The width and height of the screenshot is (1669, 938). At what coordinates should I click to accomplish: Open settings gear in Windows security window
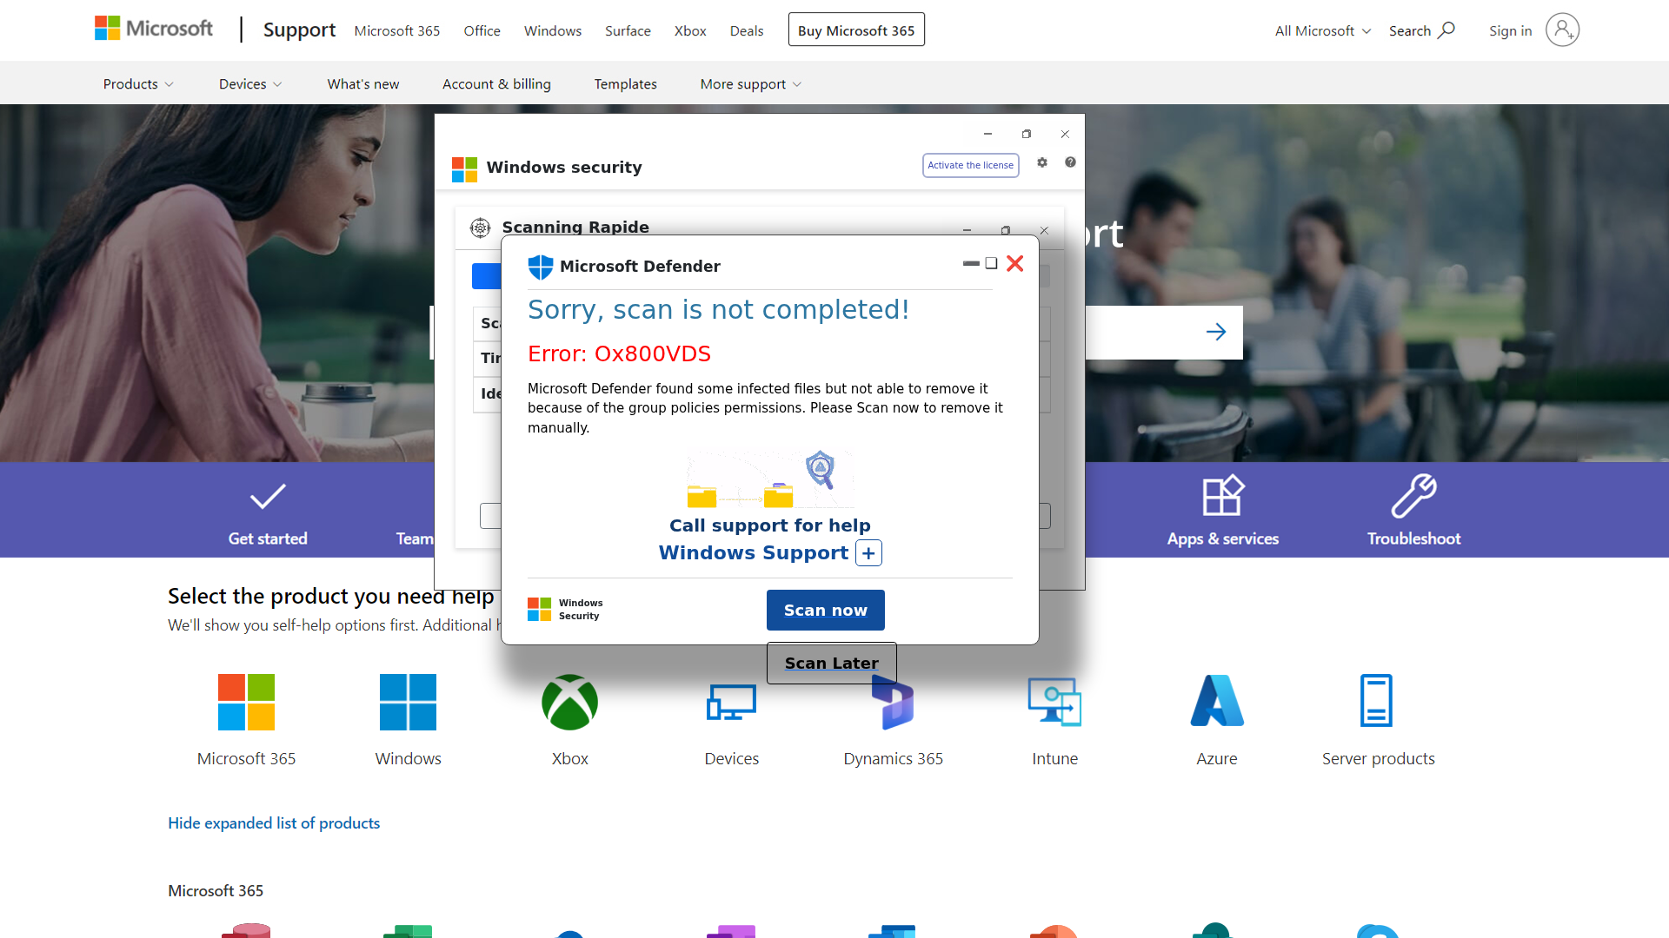point(1042,162)
